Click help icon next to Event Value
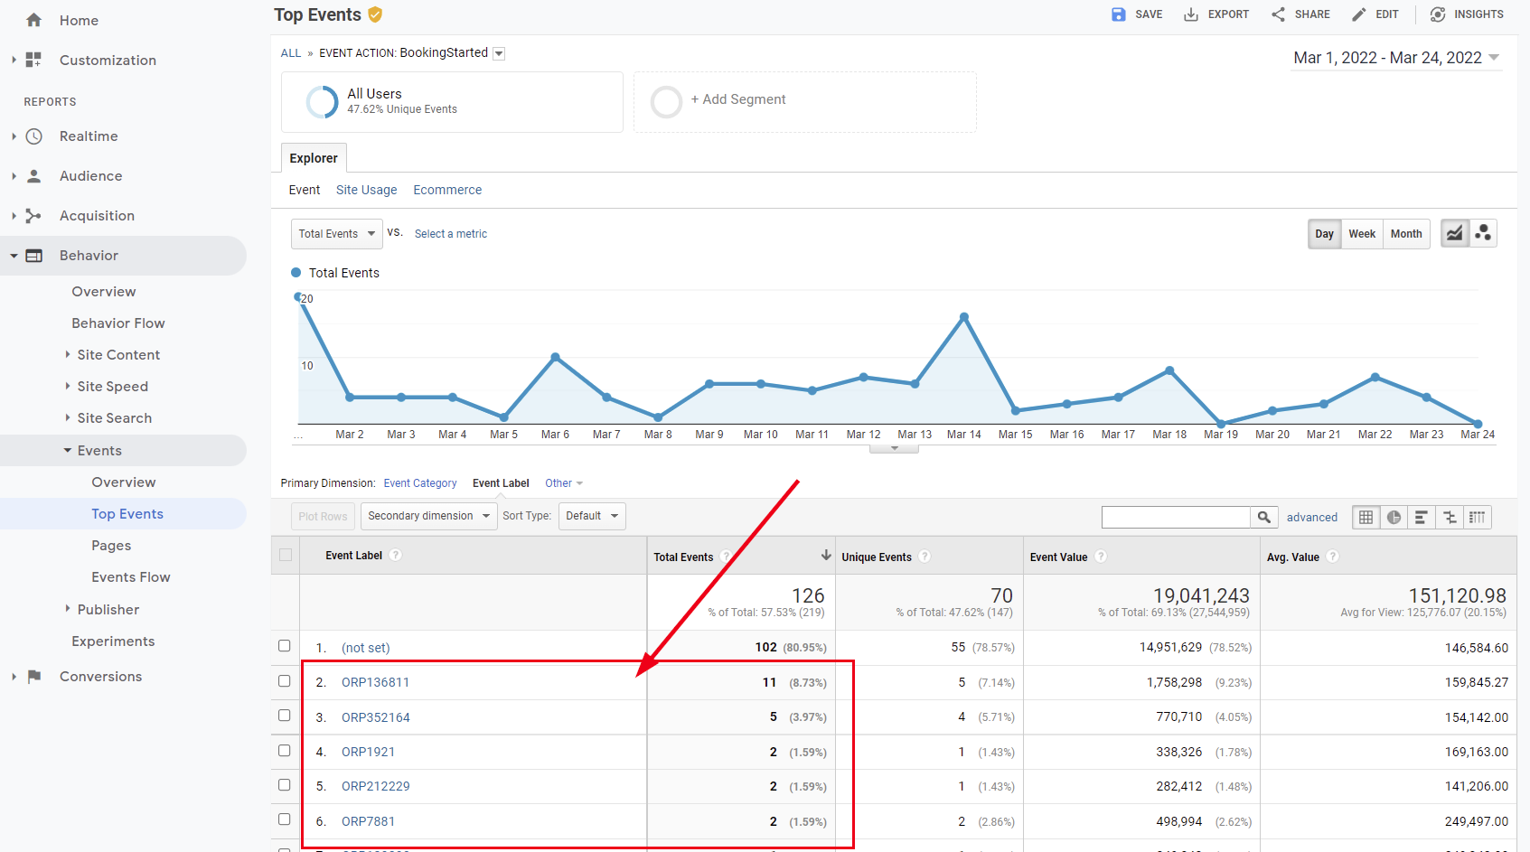The image size is (1530, 852). pos(1101,557)
